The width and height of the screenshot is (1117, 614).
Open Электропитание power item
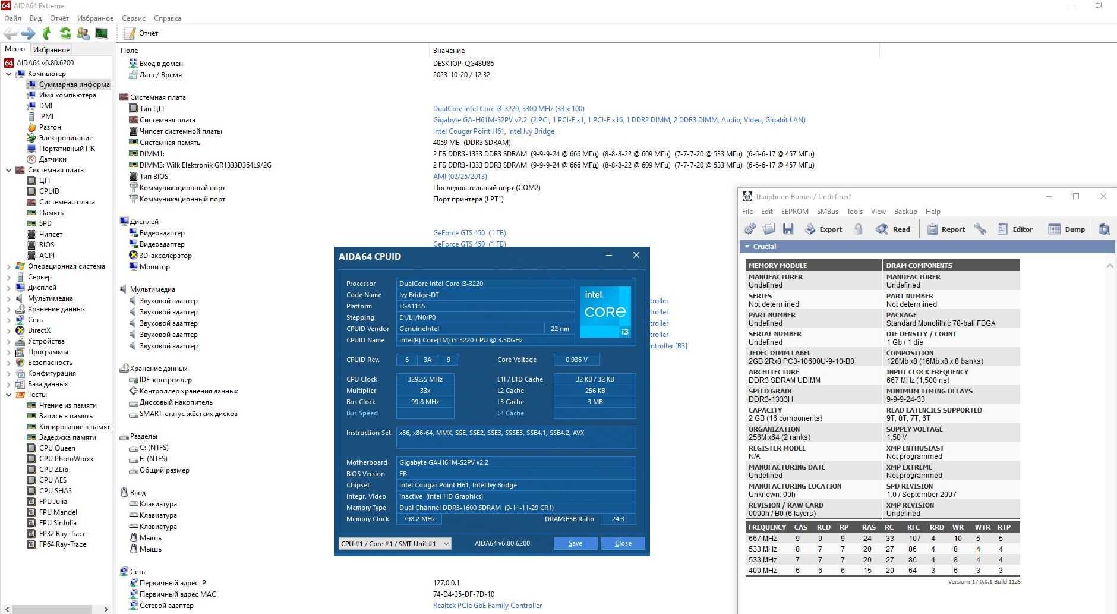tap(66, 138)
